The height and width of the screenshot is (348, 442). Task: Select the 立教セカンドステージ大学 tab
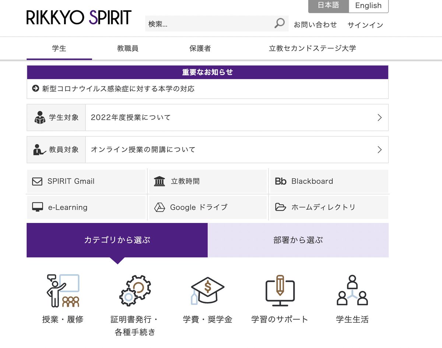[x=313, y=48]
